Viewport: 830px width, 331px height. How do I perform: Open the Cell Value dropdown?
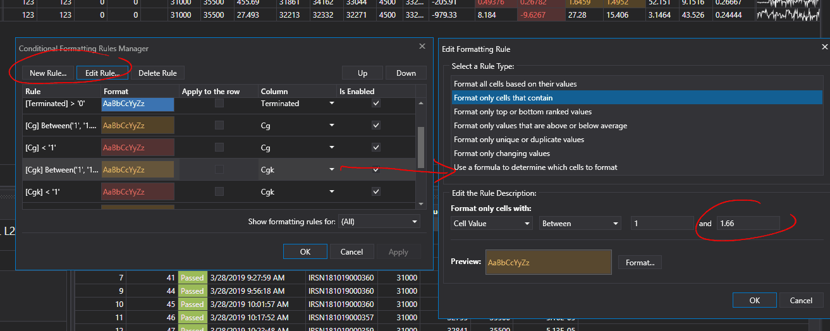[x=491, y=223]
